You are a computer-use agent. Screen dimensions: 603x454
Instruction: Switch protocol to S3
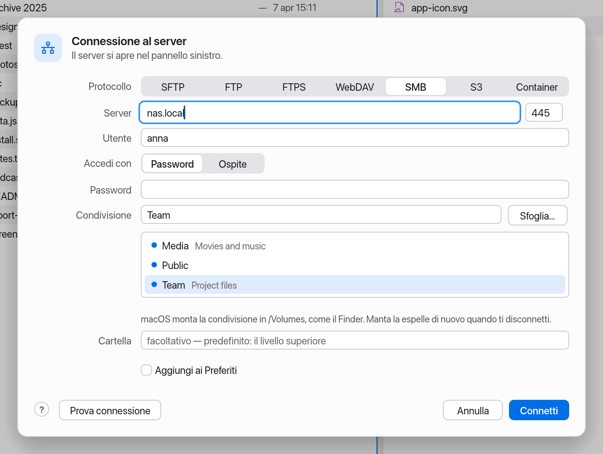click(x=476, y=87)
